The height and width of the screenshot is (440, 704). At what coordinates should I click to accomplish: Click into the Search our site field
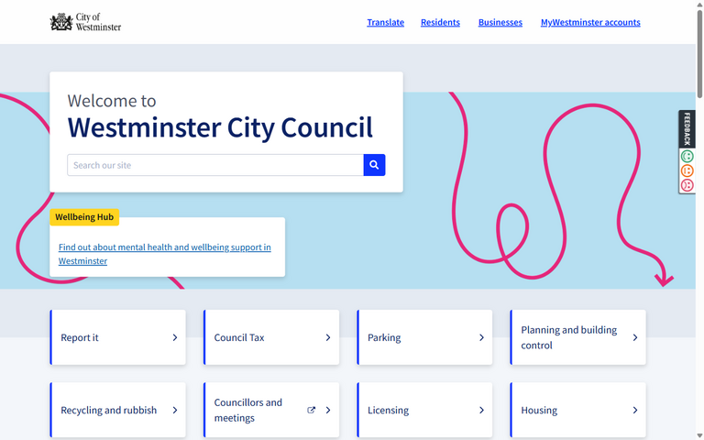(215, 165)
